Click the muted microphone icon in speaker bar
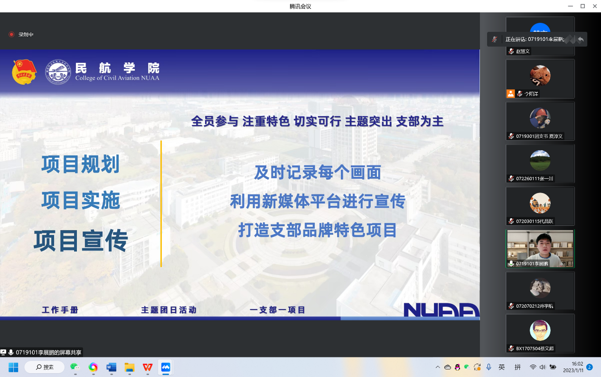The image size is (601, 377). coord(495,39)
